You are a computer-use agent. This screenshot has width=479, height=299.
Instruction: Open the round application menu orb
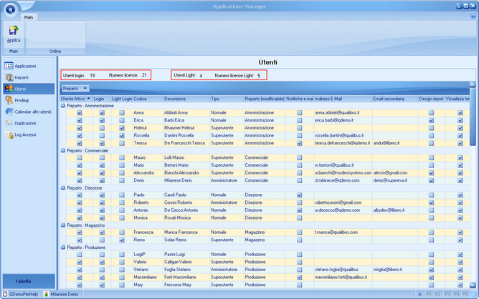click(x=10, y=9)
